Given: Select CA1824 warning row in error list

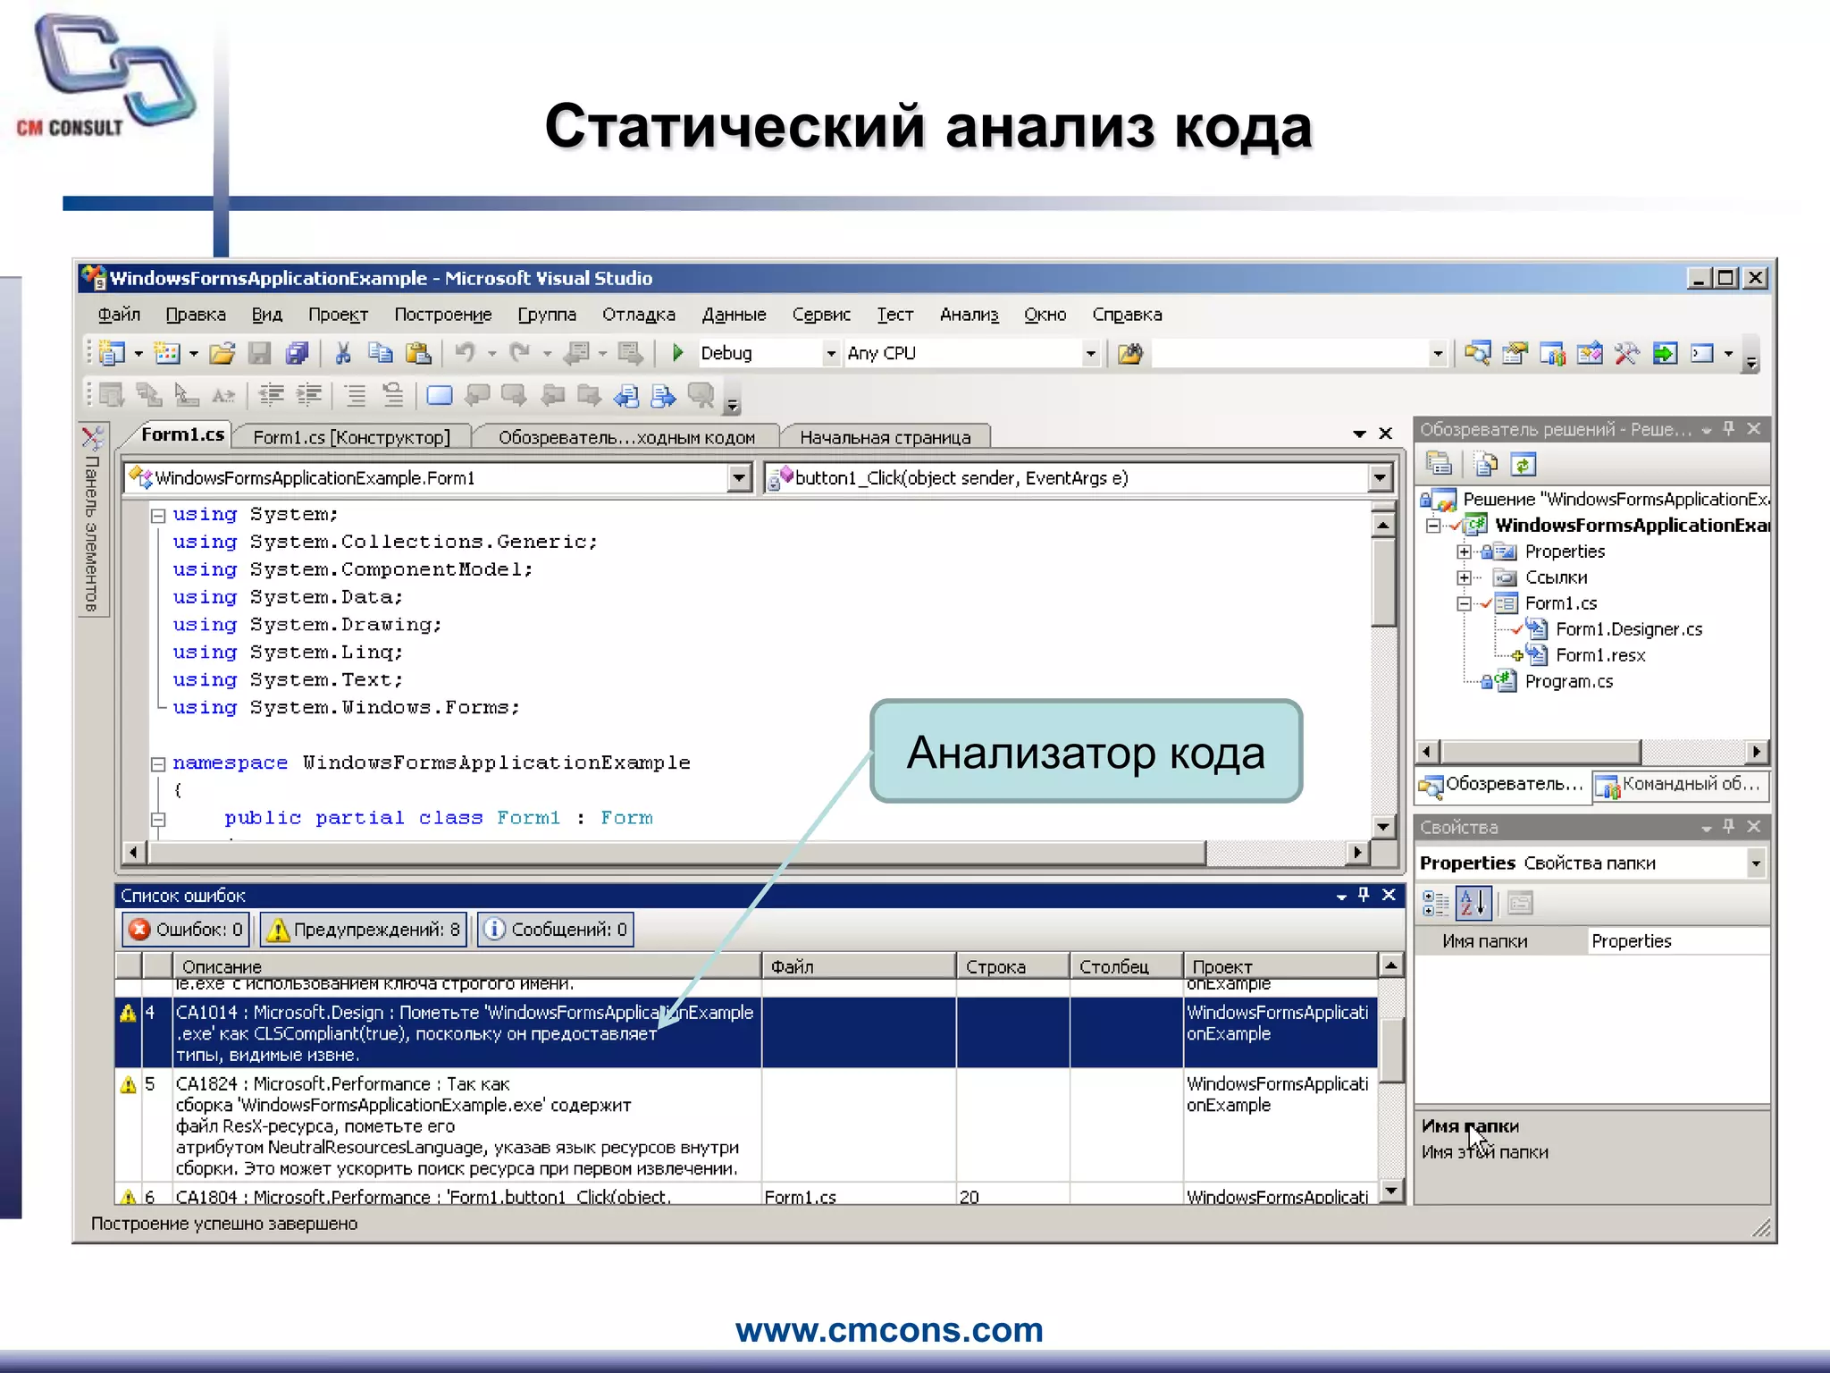Looking at the screenshot, I should (746, 1125).
